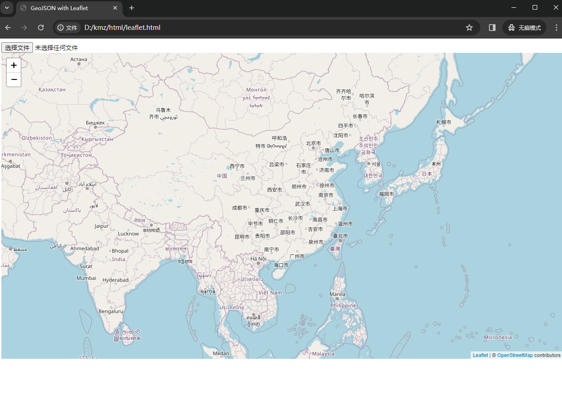Image resolution: width=562 pixels, height=396 pixels.
Task: Click the forward navigation arrow
Action: (24, 28)
